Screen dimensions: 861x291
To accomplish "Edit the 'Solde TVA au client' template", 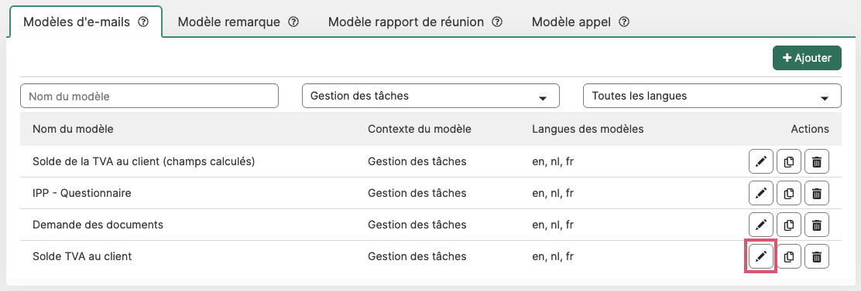I will [760, 256].
